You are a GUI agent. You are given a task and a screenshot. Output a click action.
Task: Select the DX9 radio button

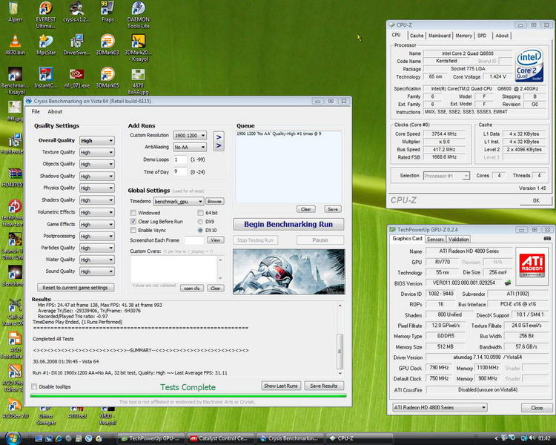tap(200, 222)
